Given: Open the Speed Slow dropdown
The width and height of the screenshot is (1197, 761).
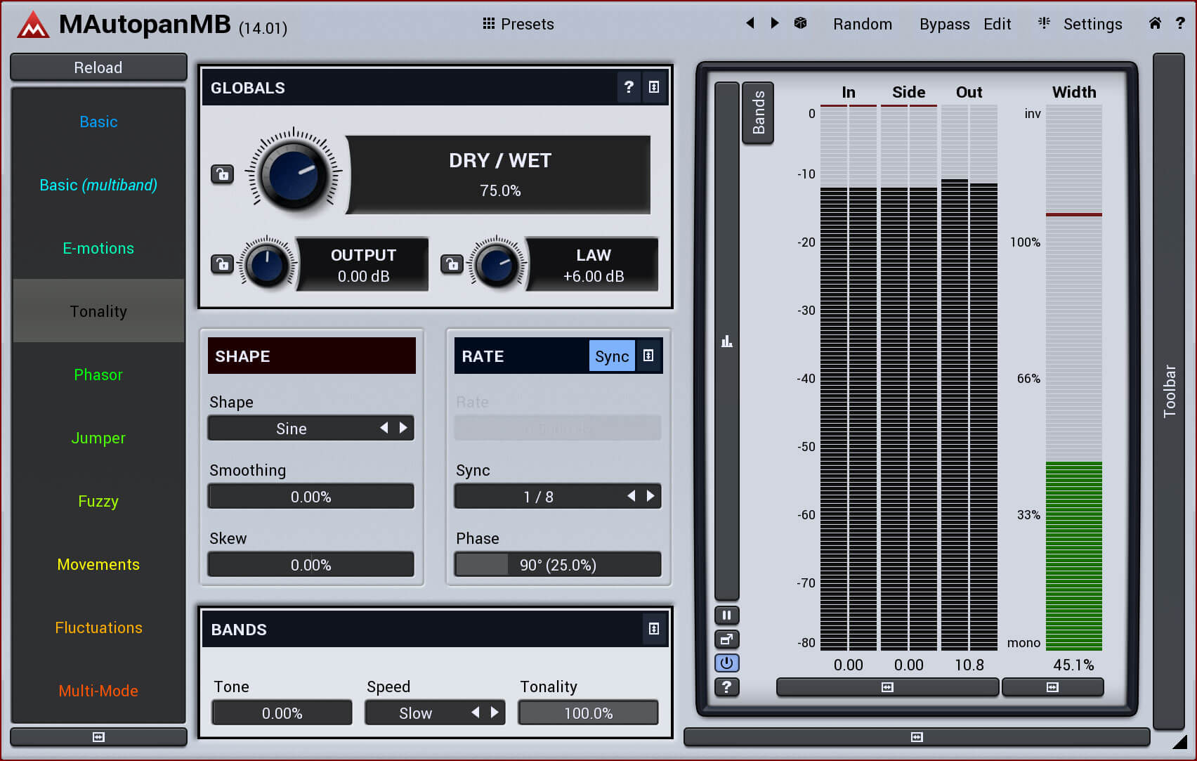Looking at the screenshot, I should pos(435,713).
